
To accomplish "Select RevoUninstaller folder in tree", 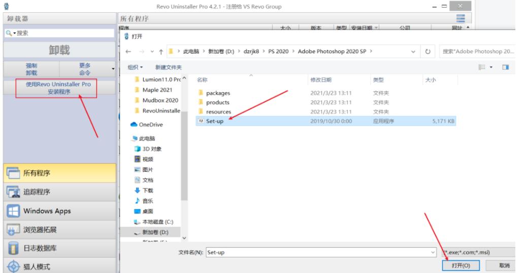I will 157,110.
